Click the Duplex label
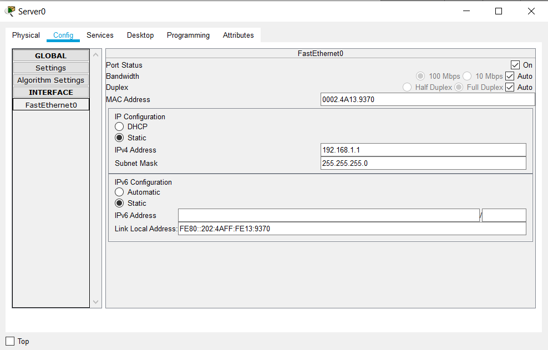Viewport: 548px width, 350px height. pos(117,88)
